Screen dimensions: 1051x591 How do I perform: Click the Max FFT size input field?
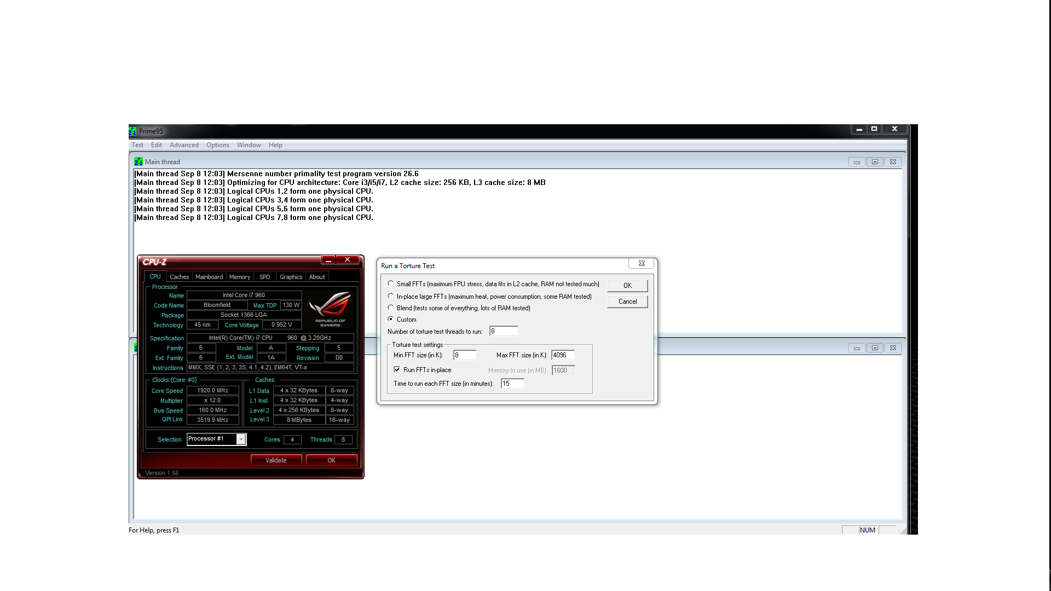coord(563,355)
